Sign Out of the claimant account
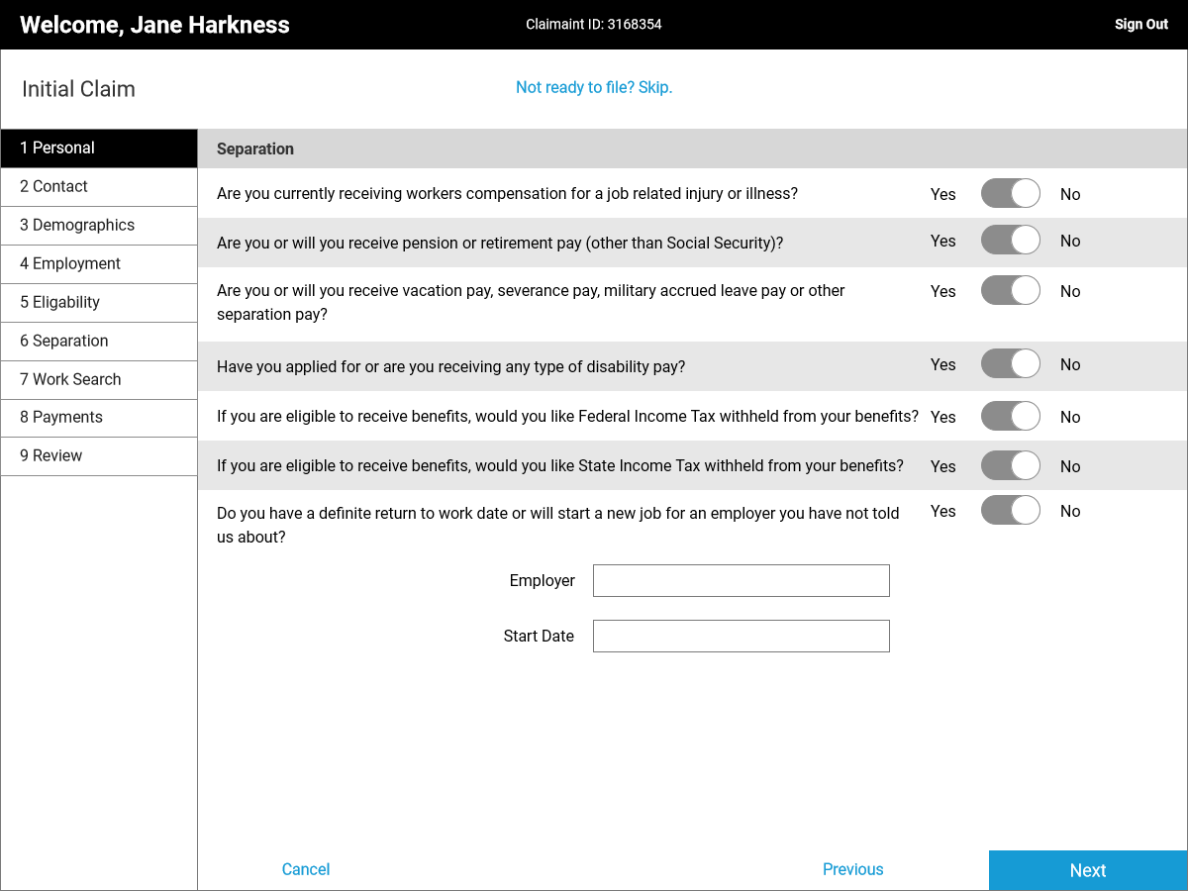Viewport: 1188px width, 891px height. (x=1140, y=25)
